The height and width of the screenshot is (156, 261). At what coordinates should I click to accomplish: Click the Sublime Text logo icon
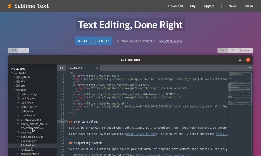tap(10, 6)
